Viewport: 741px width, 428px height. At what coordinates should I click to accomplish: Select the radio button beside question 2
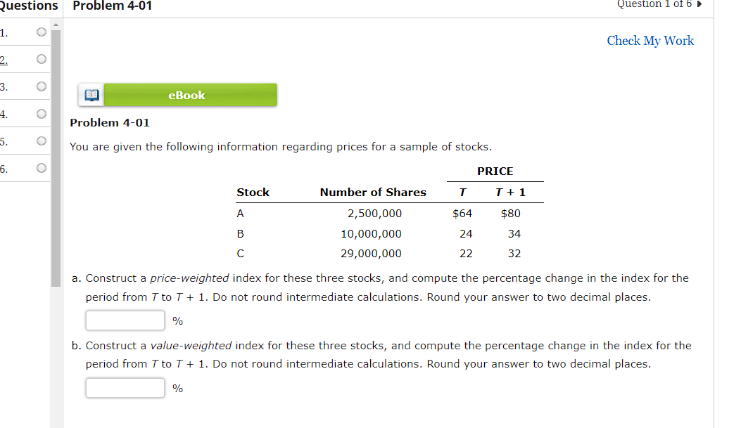click(x=41, y=59)
